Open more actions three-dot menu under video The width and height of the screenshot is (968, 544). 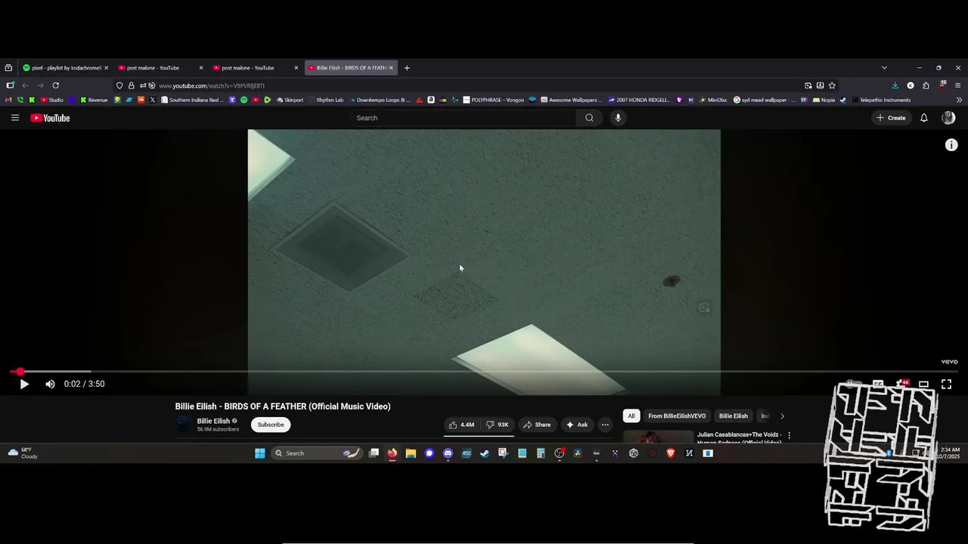605,425
